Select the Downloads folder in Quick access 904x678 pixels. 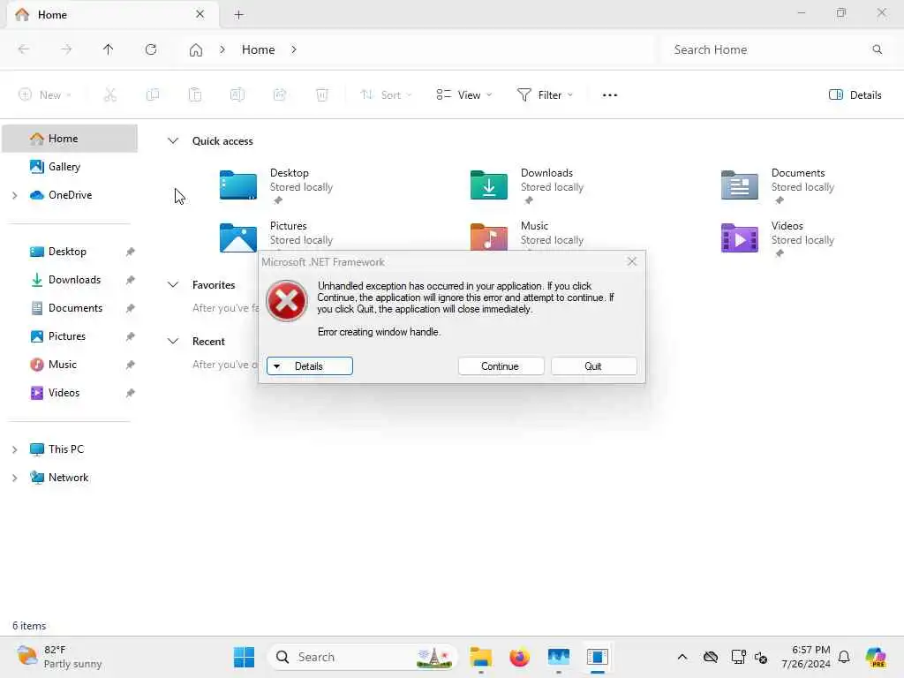pyautogui.click(x=528, y=185)
